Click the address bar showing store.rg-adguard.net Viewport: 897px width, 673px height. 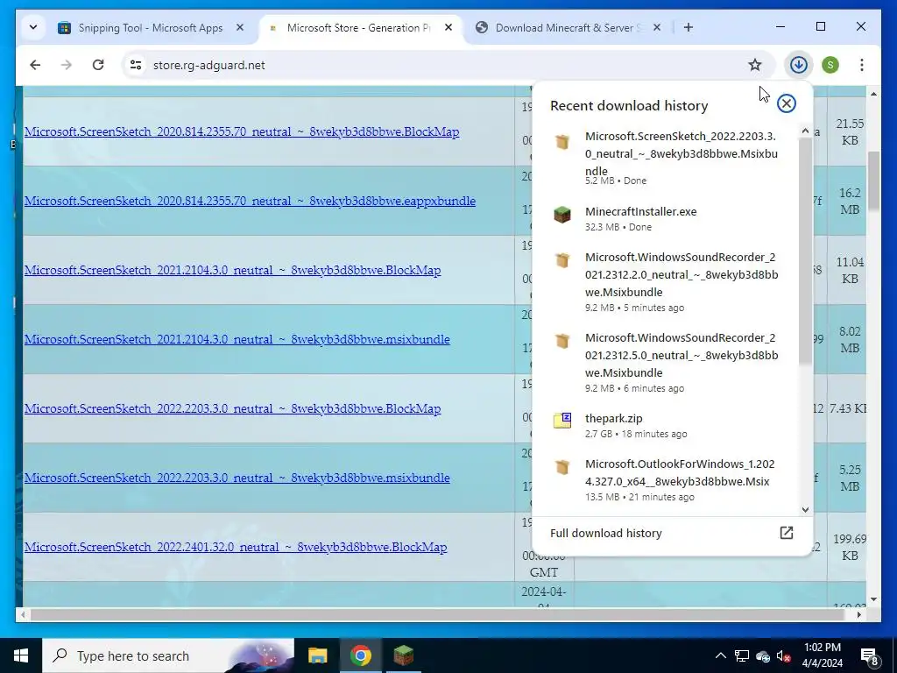(x=448, y=65)
